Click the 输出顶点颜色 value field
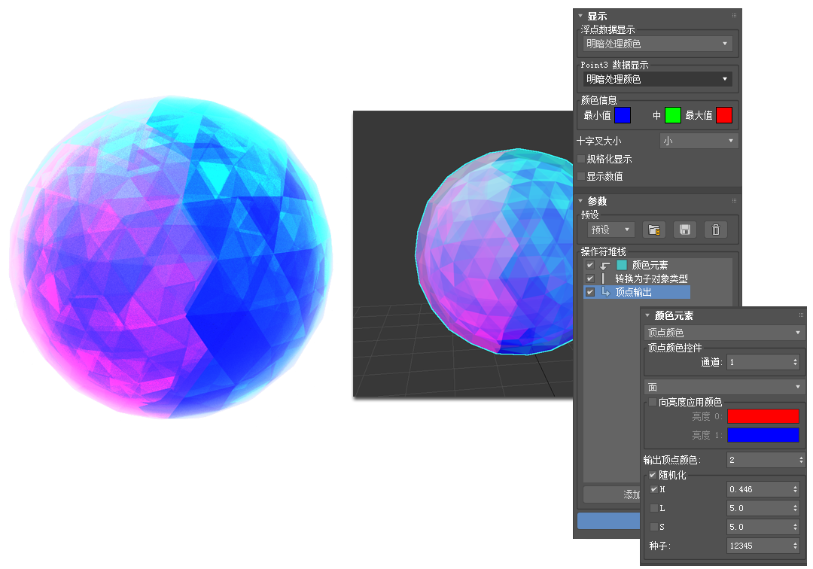The image size is (813, 569). [x=762, y=460]
